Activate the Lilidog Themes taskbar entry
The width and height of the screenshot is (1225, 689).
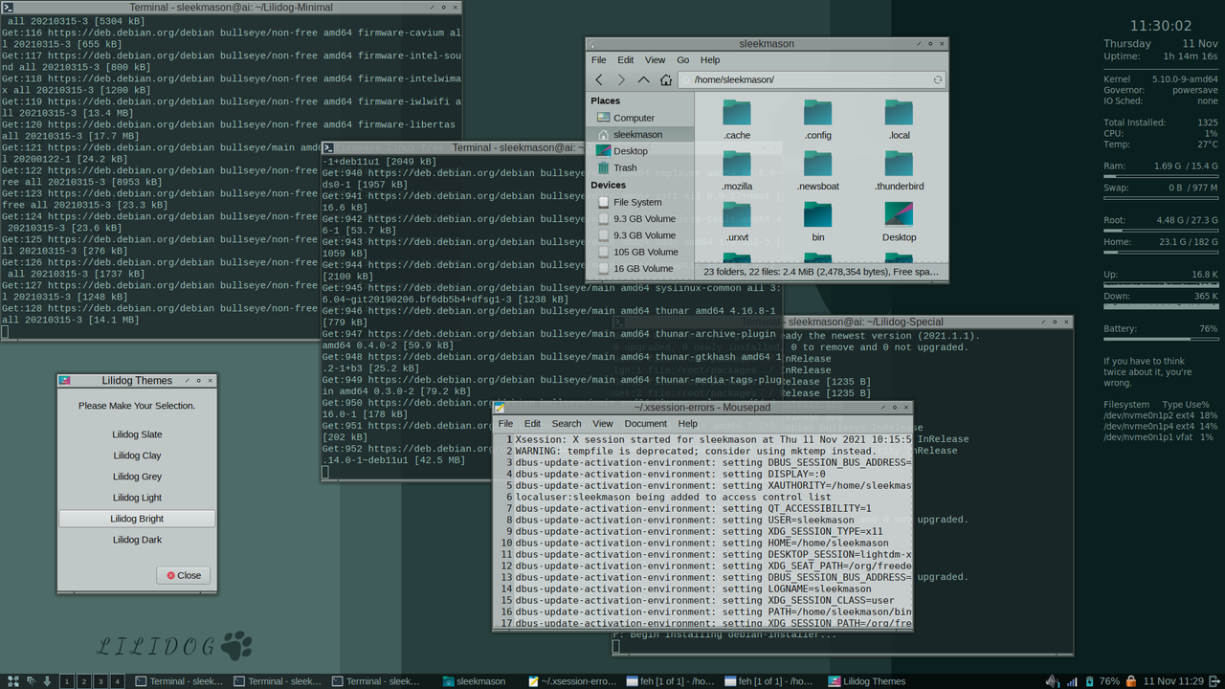click(x=867, y=681)
